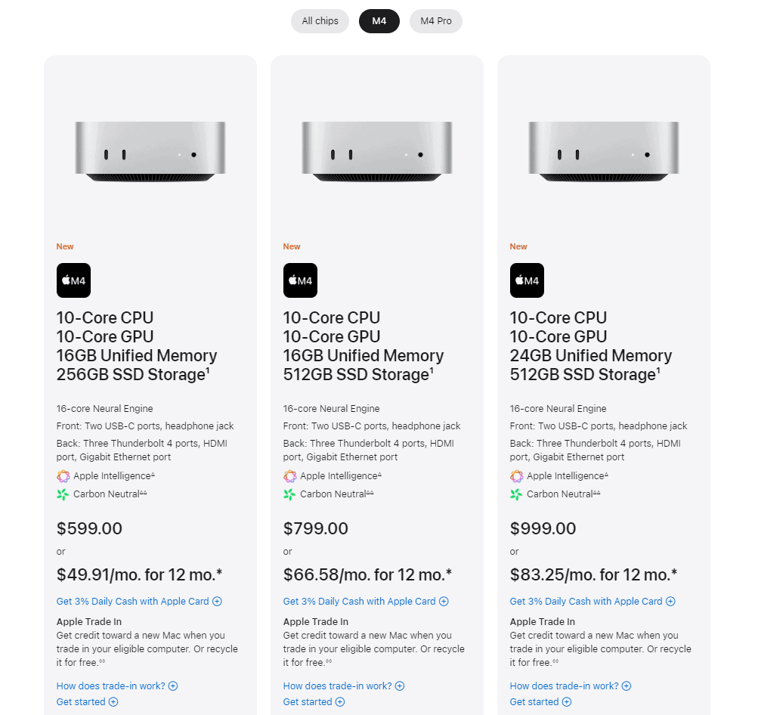The image size is (758, 715).
Task: Click Apple Intelligence icon on 256GB model
Action: click(63, 476)
